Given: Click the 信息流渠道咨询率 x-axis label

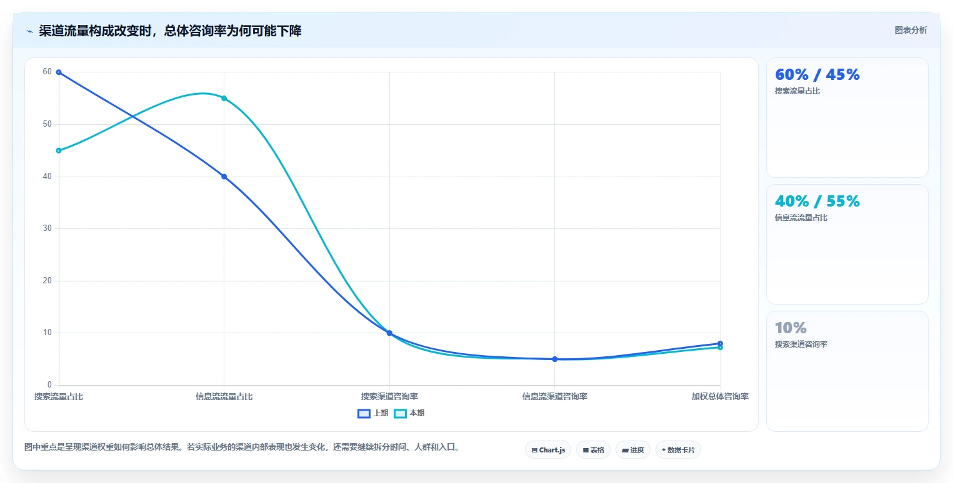Looking at the screenshot, I should point(555,396).
